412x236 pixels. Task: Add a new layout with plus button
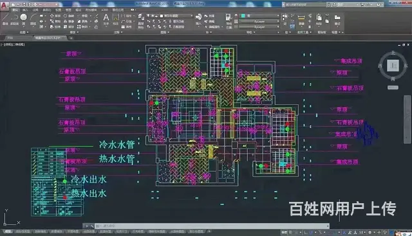pyautogui.click(x=209, y=231)
